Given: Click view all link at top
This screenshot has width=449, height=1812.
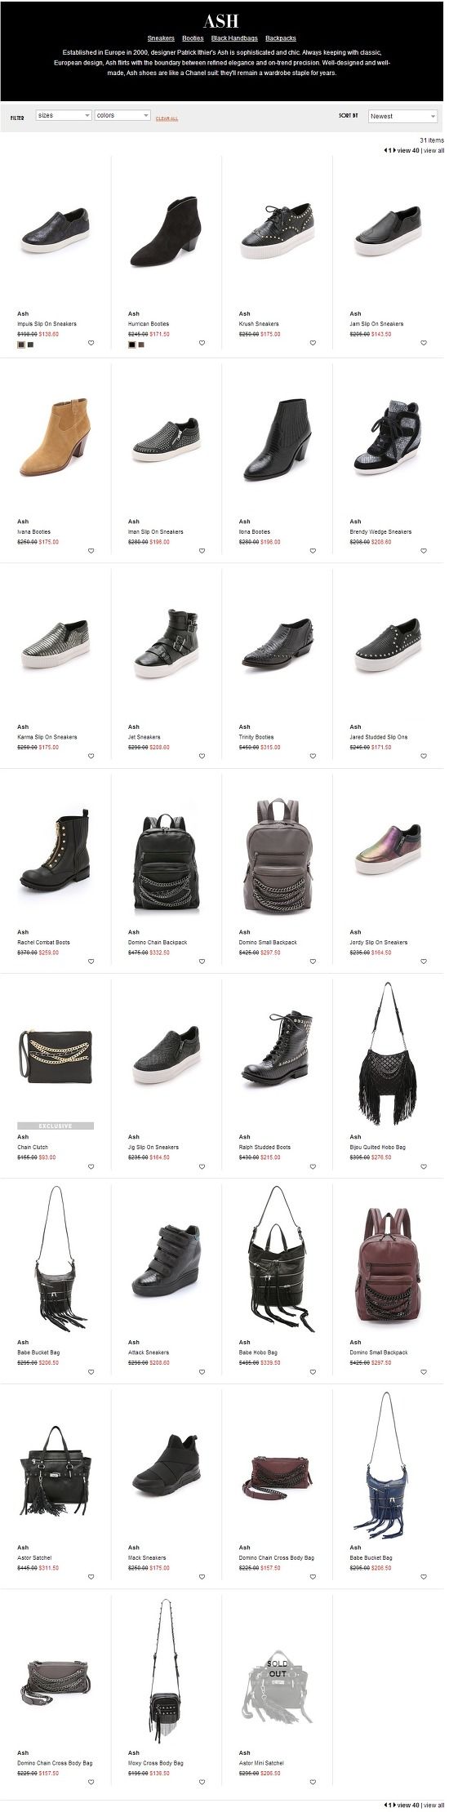Looking at the screenshot, I should tap(434, 150).
